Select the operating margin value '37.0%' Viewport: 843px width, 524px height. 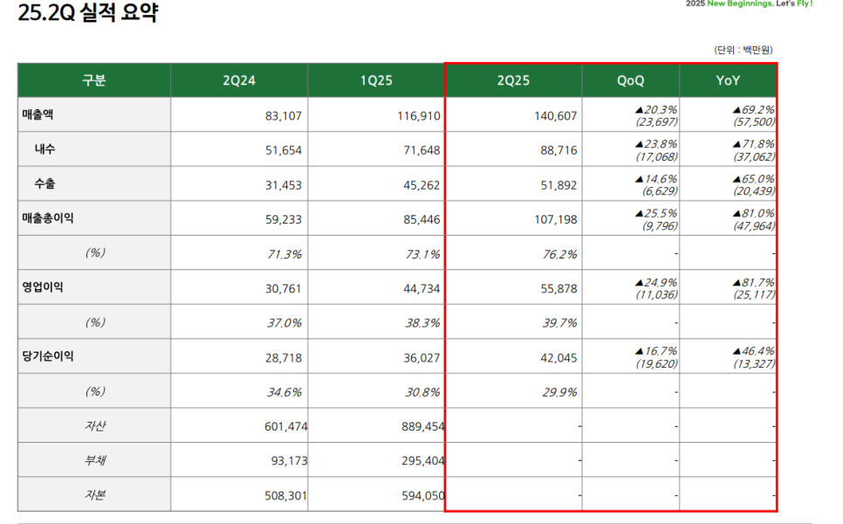(x=284, y=323)
